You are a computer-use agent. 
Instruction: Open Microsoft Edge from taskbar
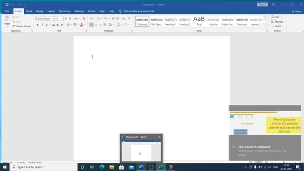pyautogui.click(x=102, y=167)
